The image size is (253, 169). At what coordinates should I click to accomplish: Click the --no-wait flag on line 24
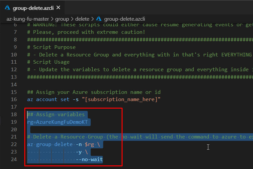pos(89,159)
